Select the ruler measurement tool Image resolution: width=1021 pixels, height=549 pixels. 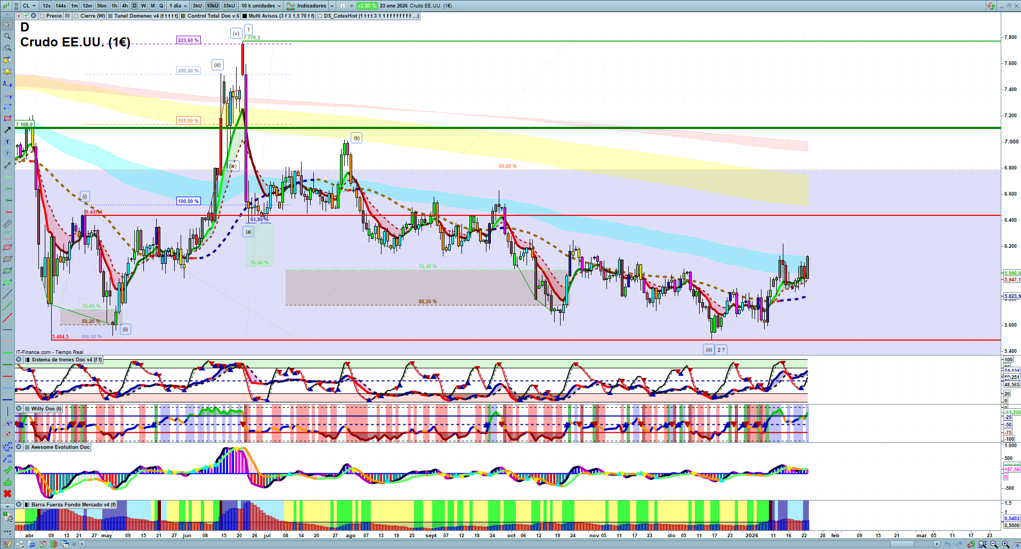tap(7, 224)
